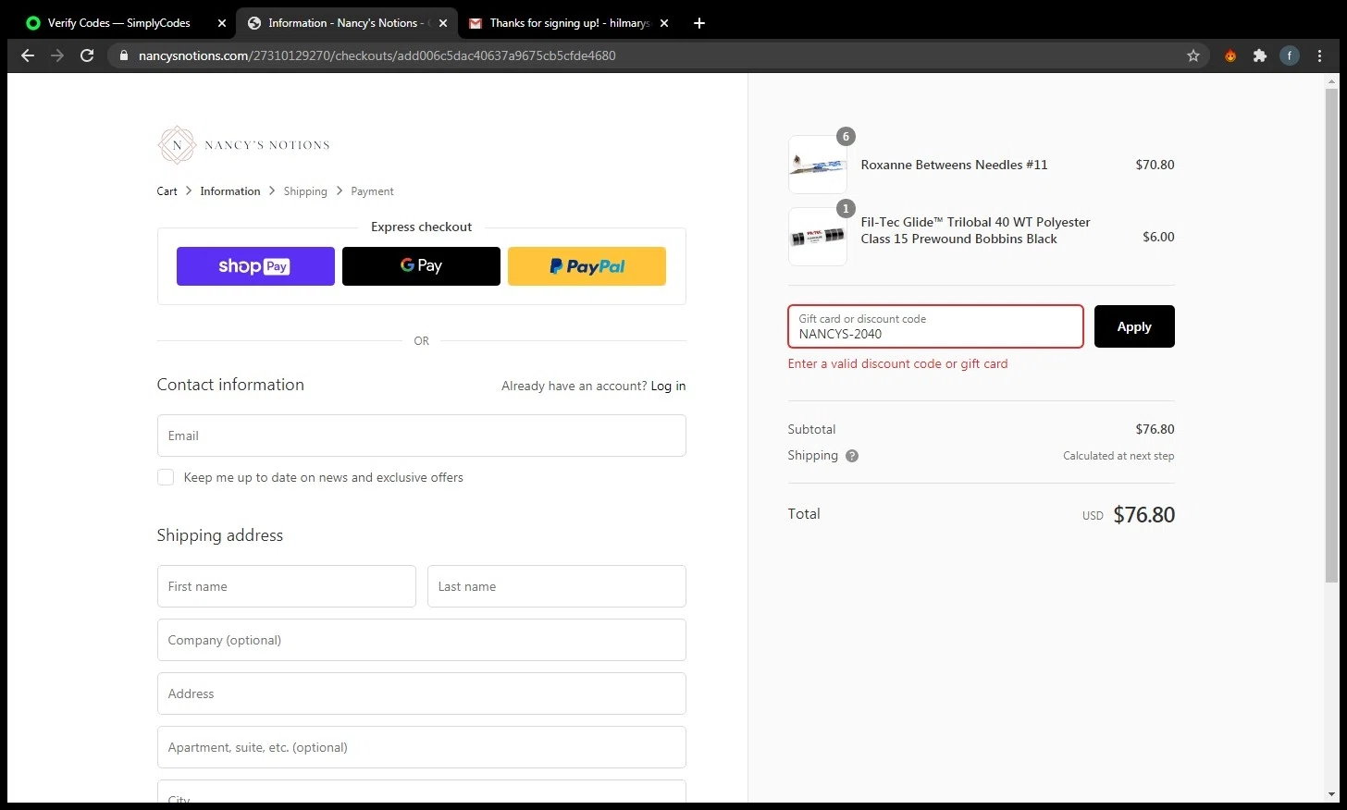Image resolution: width=1347 pixels, height=810 pixels.
Task: Click the shipping help question mark icon
Action: 852,456
